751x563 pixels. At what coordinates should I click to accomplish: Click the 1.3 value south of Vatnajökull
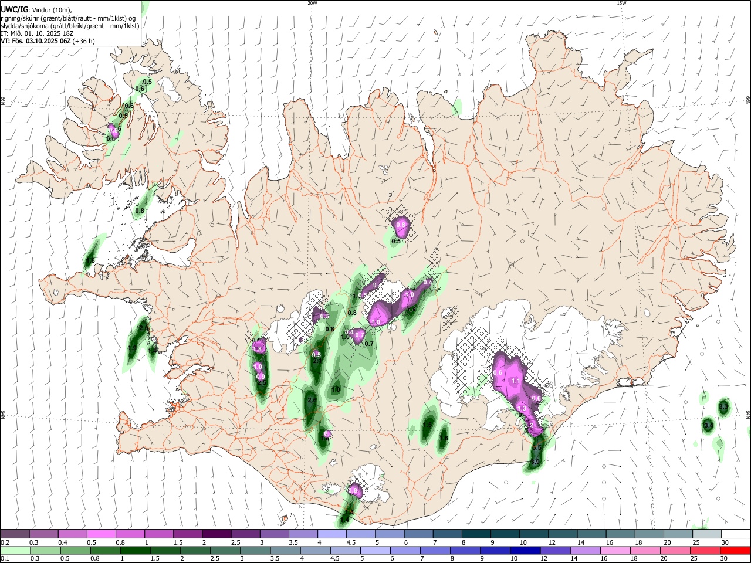click(520, 408)
